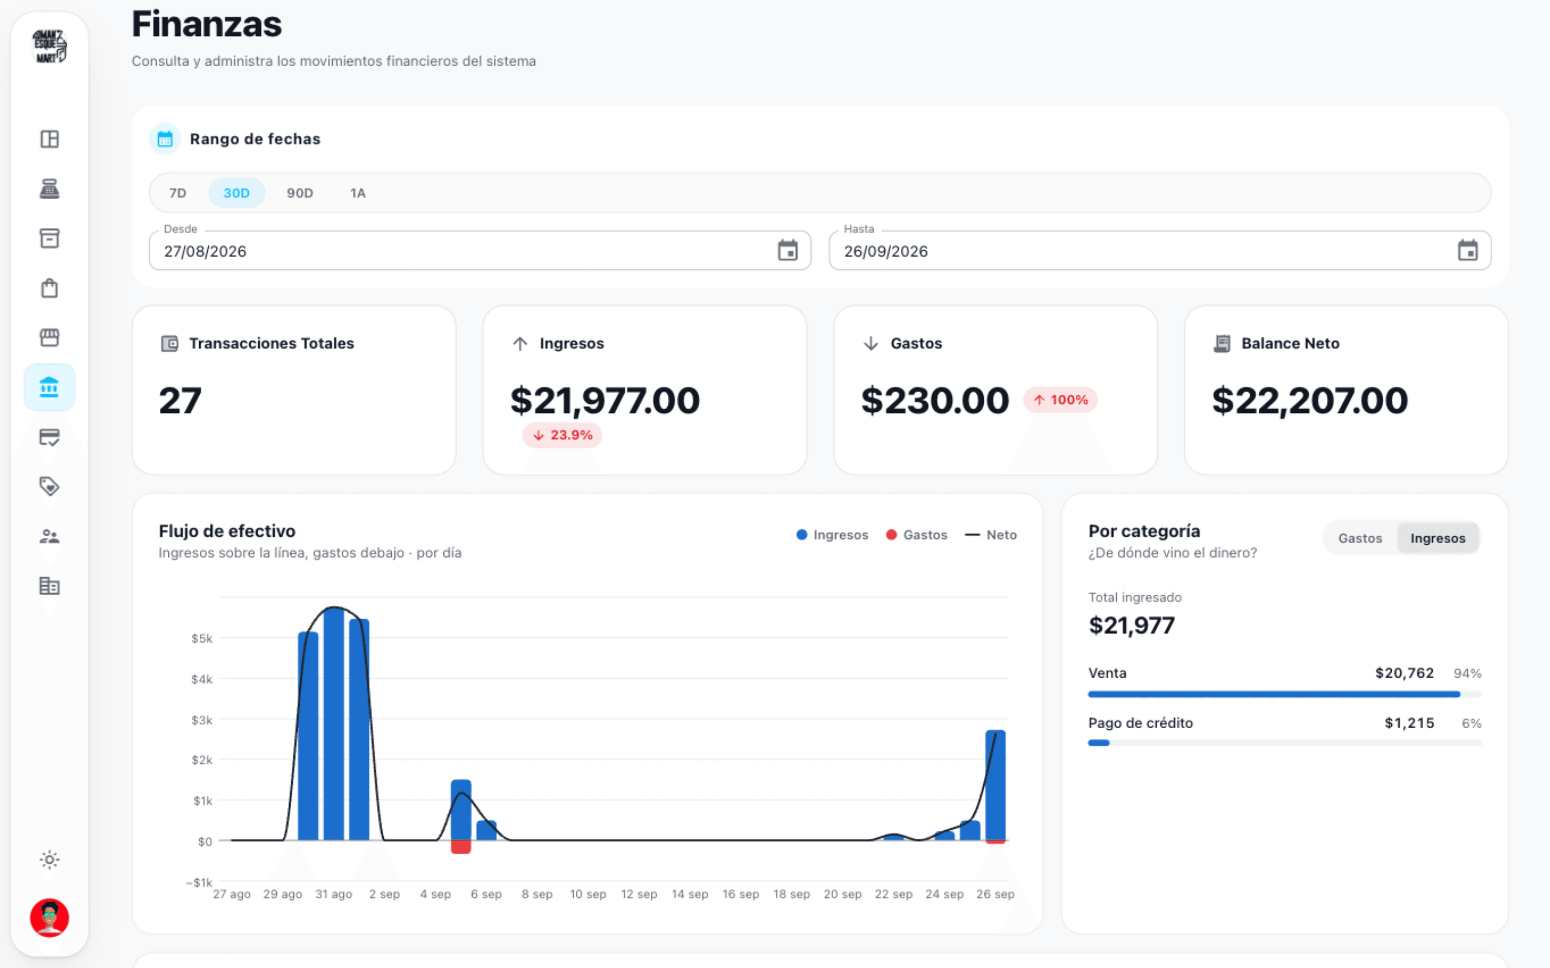
Task: Click the Transacciones Totales wallet icon
Action: (x=170, y=344)
